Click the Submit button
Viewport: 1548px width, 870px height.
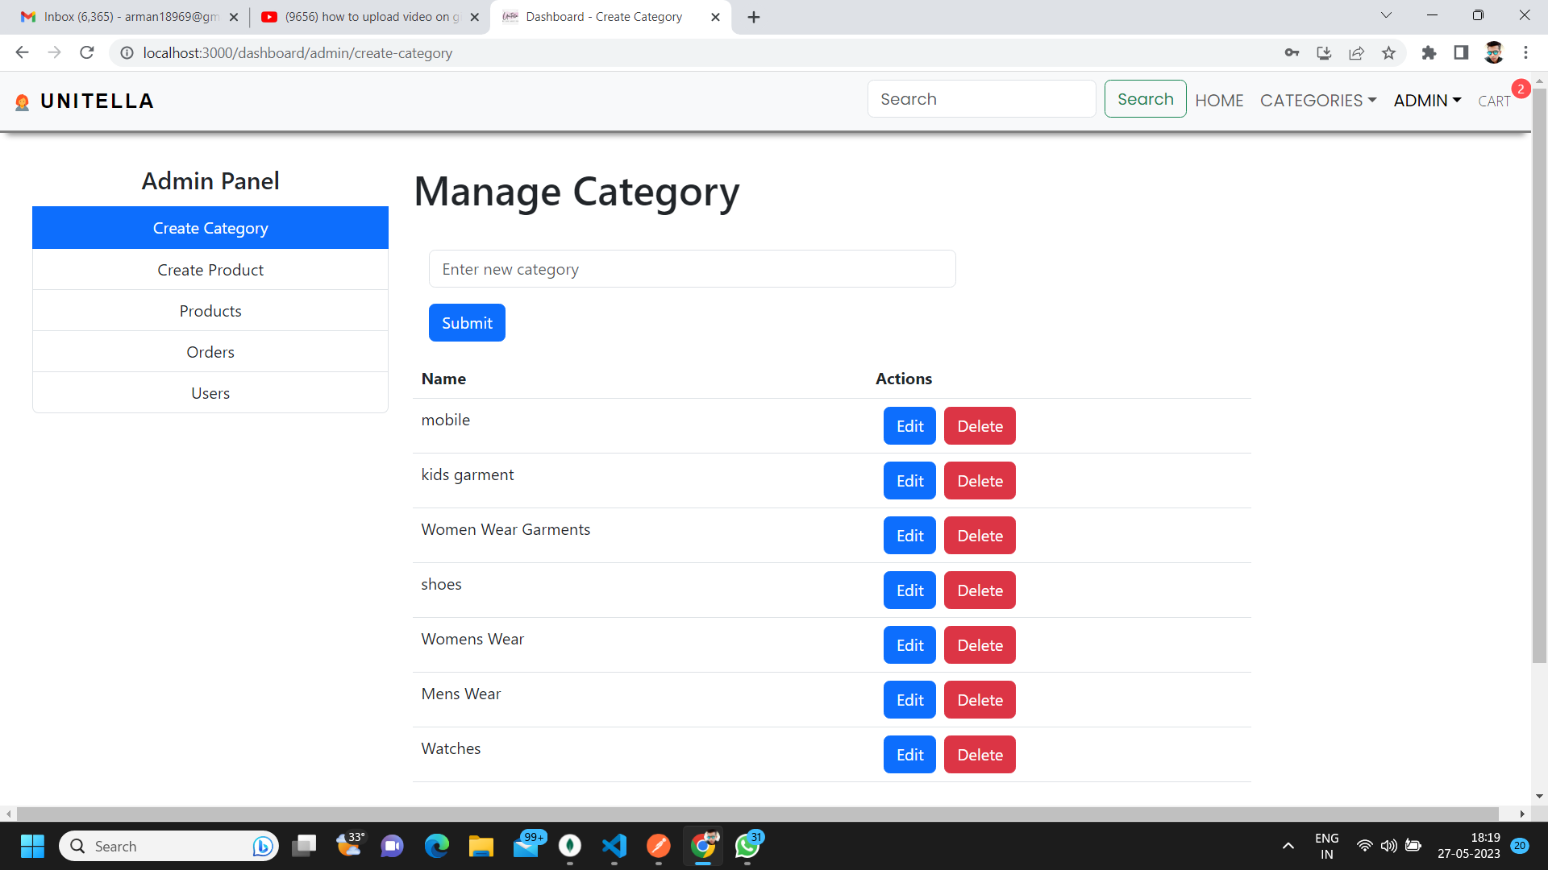(x=466, y=322)
